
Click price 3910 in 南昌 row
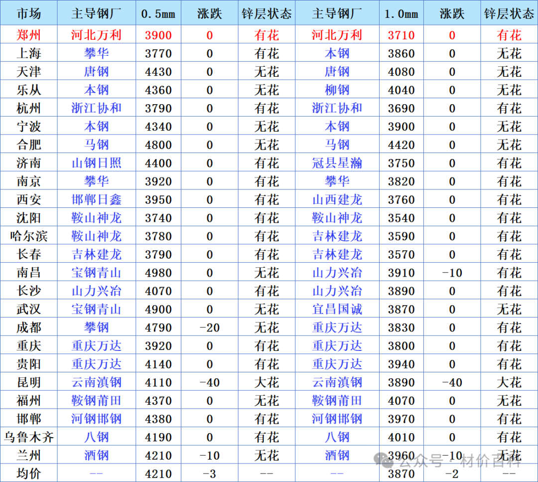pyautogui.click(x=402, y=273)
